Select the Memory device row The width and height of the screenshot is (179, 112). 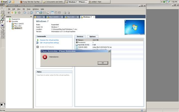pos(109,40)
